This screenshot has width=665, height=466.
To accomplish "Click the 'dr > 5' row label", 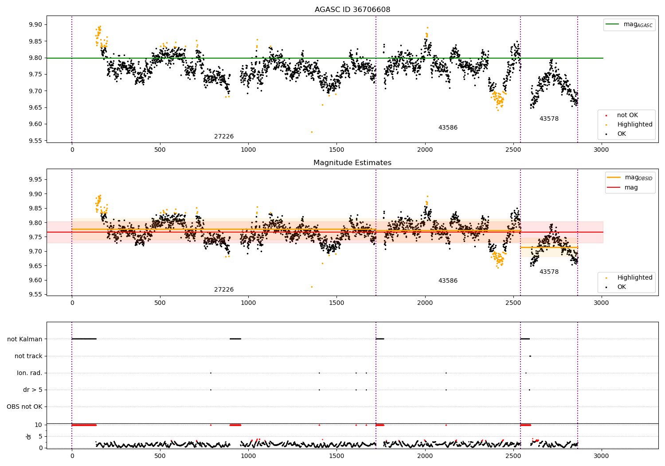I will 33,390.
